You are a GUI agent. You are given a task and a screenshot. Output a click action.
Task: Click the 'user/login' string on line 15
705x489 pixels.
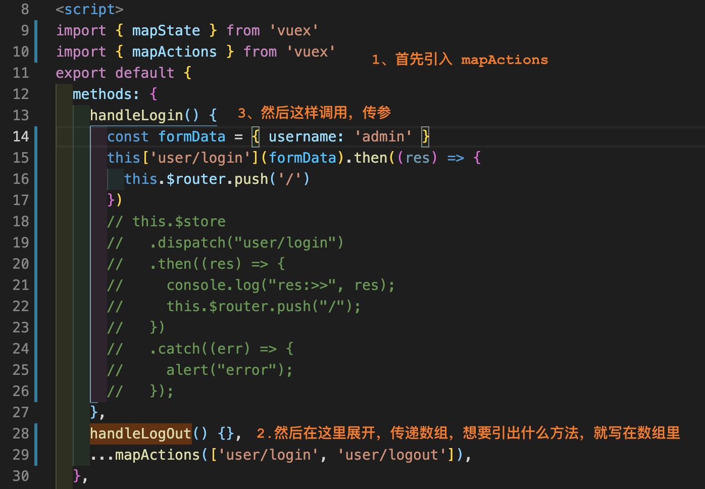coord(200,158)
